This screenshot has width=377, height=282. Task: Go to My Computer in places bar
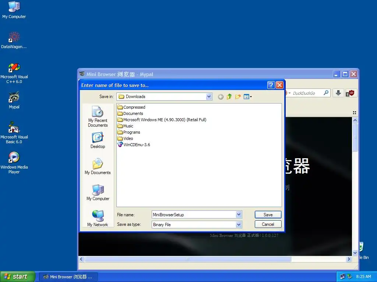pos(98,192)
